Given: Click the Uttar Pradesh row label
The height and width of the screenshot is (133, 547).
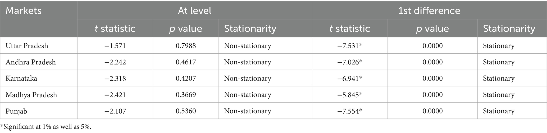Looking at the screenshot, I should click(27, 46).
